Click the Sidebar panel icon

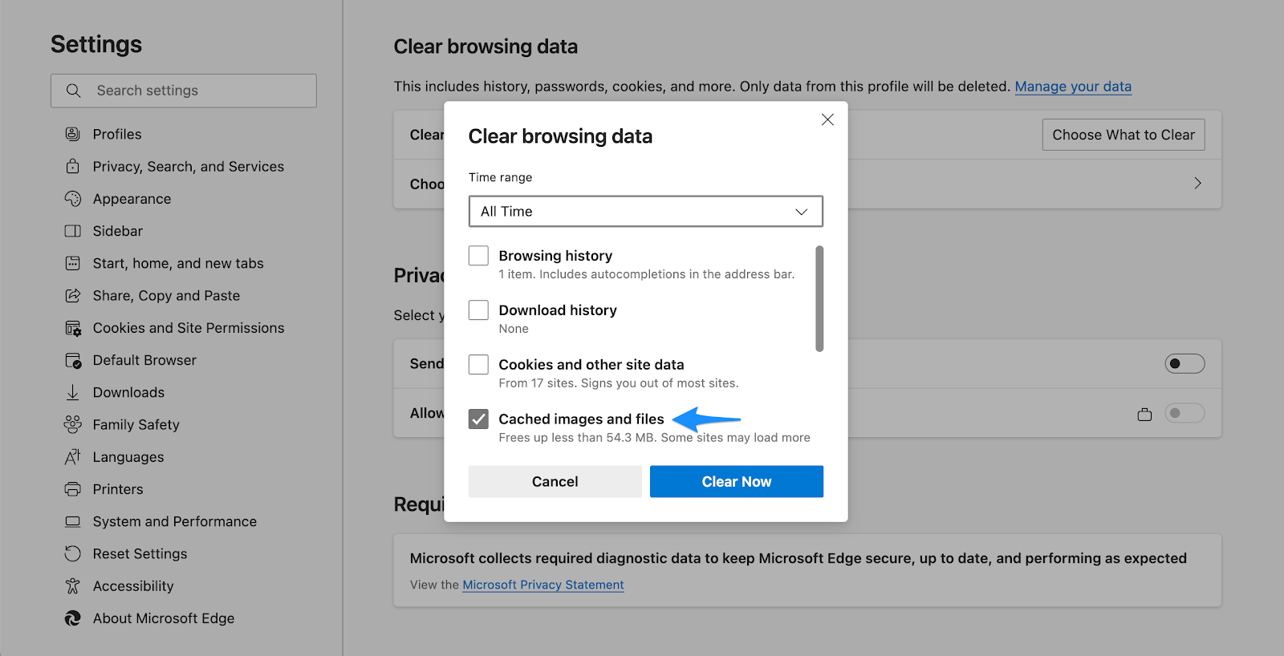72,231
